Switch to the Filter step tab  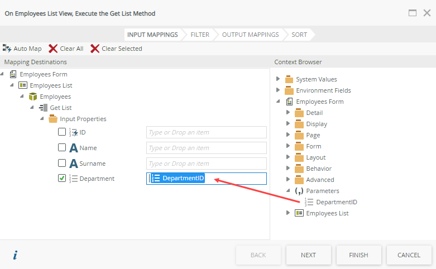pyautogui.click(x=200, y=35)
